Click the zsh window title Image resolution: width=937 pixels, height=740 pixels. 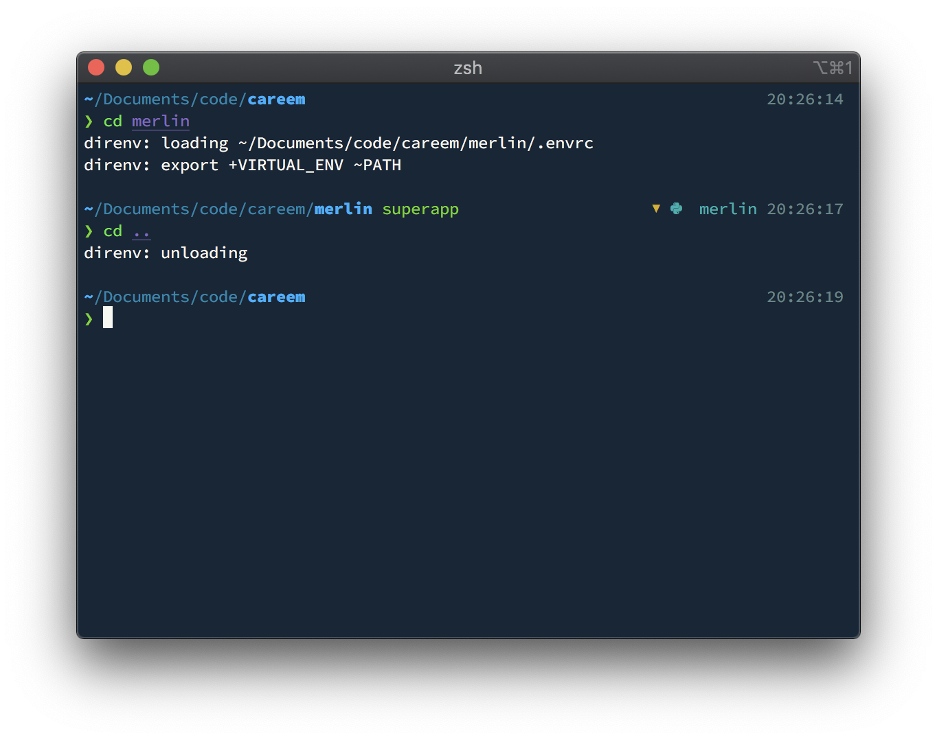[468, 68]
